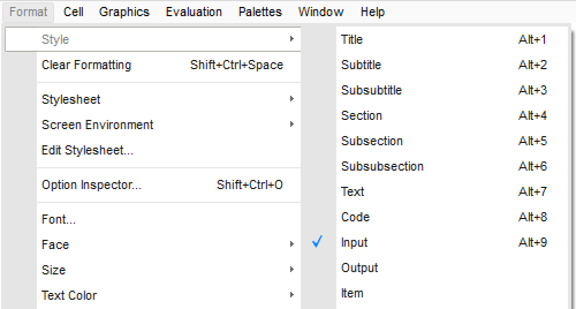
Task: Open the Help menu
Action: pyautogui.click(x=372, y=12)
